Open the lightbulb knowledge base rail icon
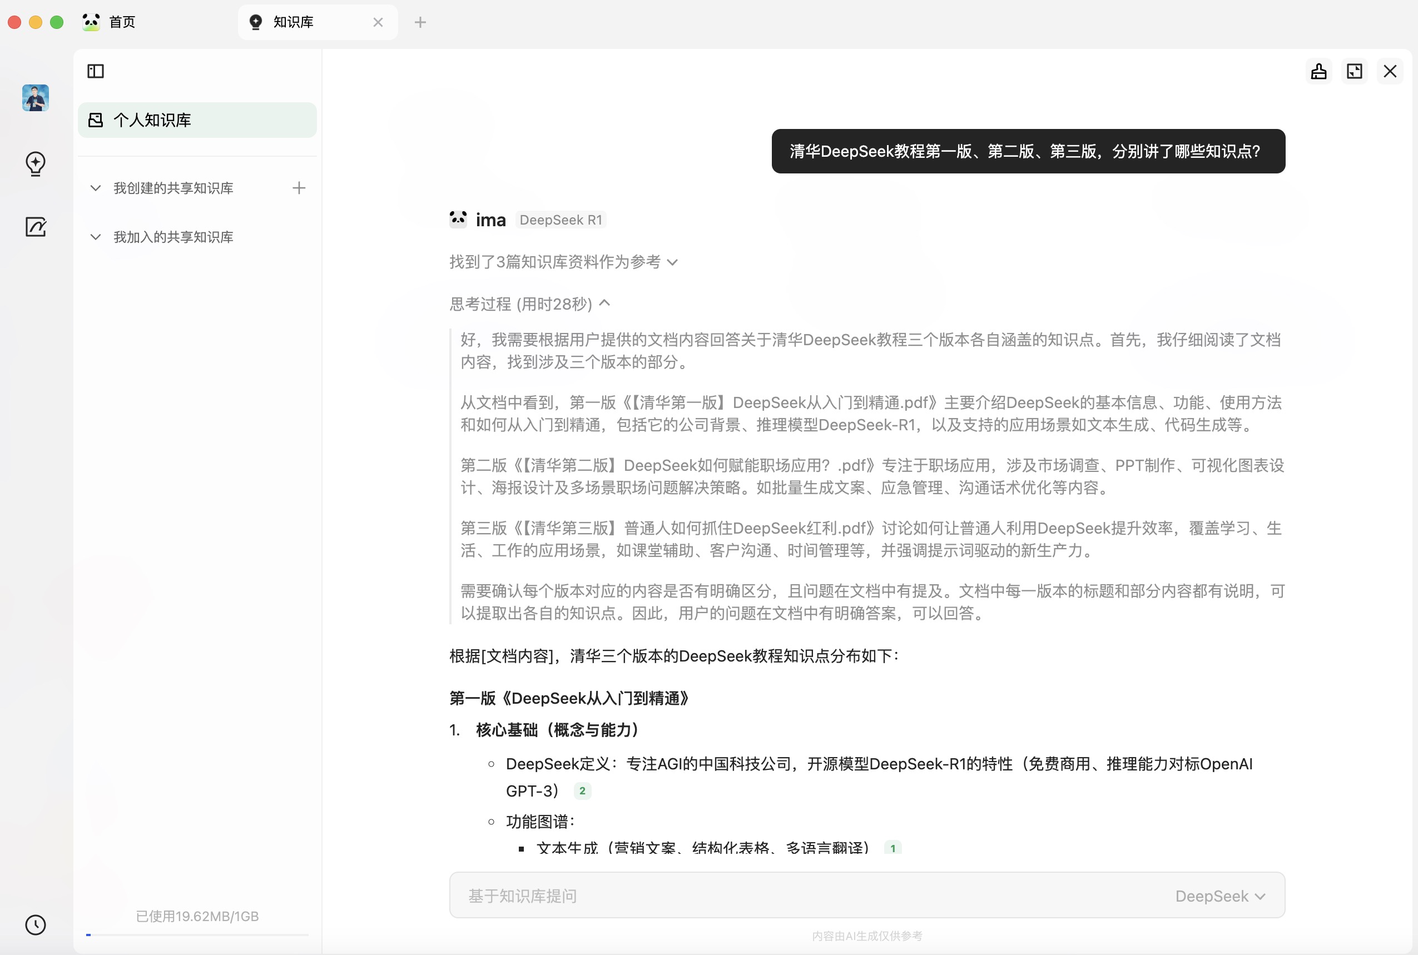 (36, 163)
